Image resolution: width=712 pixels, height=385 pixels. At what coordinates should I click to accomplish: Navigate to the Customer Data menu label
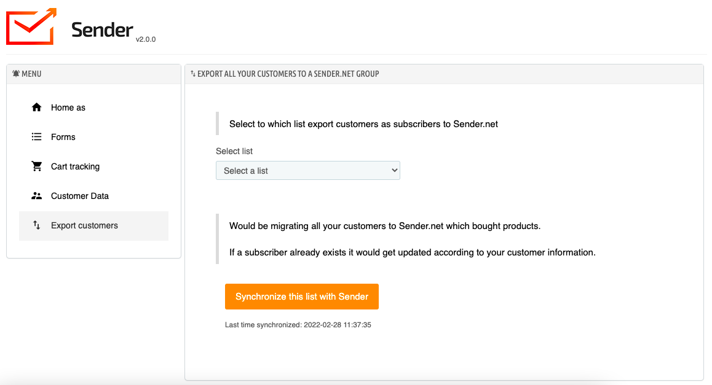pyautogui.click(x=80, y=196)
